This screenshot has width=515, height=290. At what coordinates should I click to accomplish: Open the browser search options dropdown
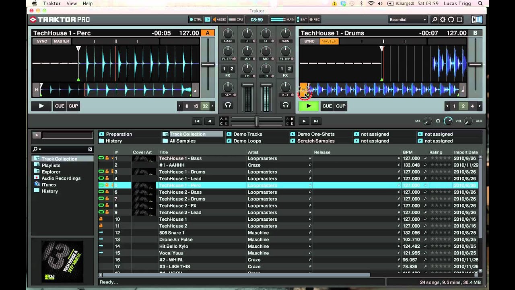click(37, 149)
